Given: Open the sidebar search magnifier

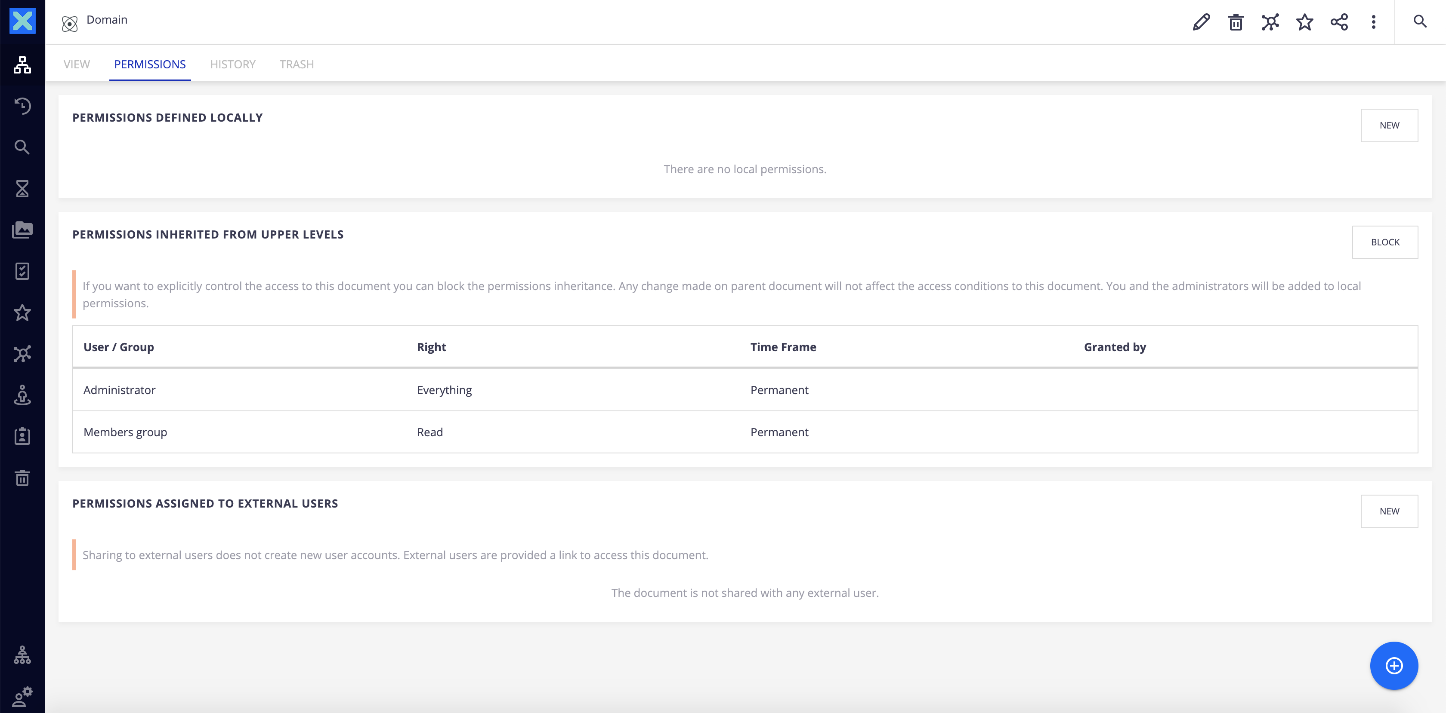Looking at the screenshot, I should point(22,147).
